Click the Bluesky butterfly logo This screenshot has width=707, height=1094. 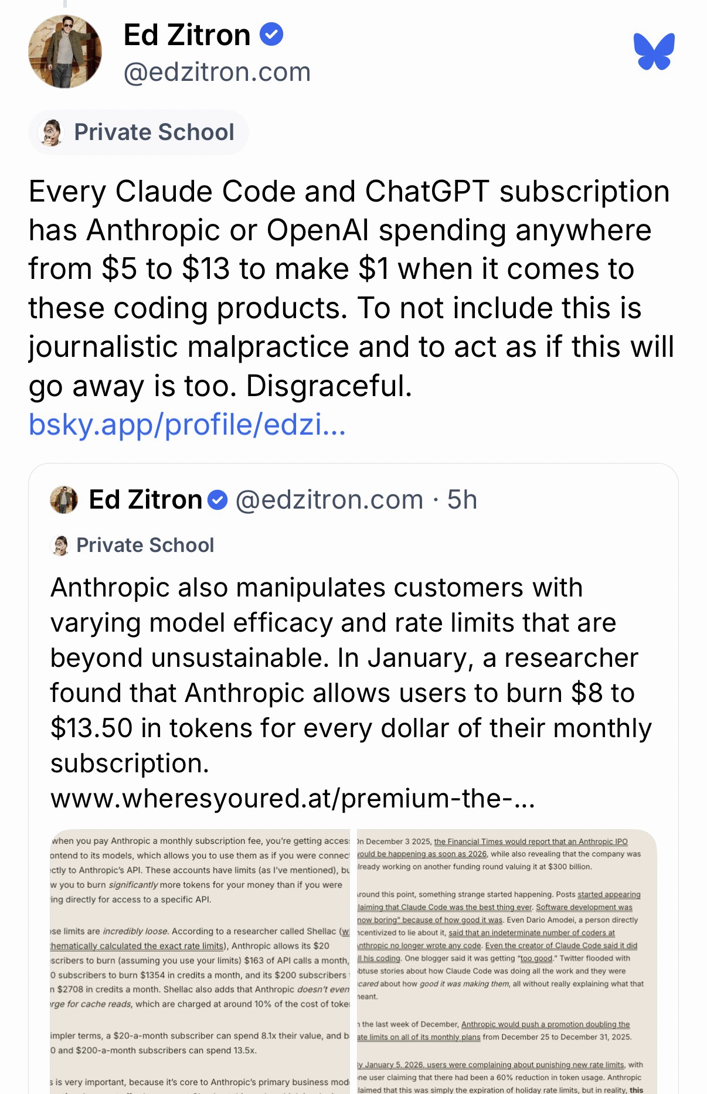[x=654, y=52]
